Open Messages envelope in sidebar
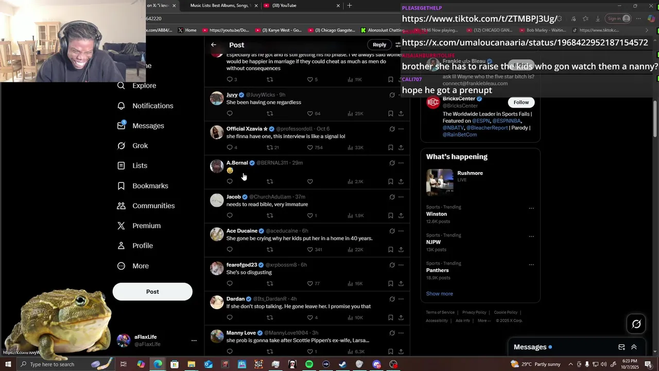The image size is (659, 371). (x=141, y=126)
